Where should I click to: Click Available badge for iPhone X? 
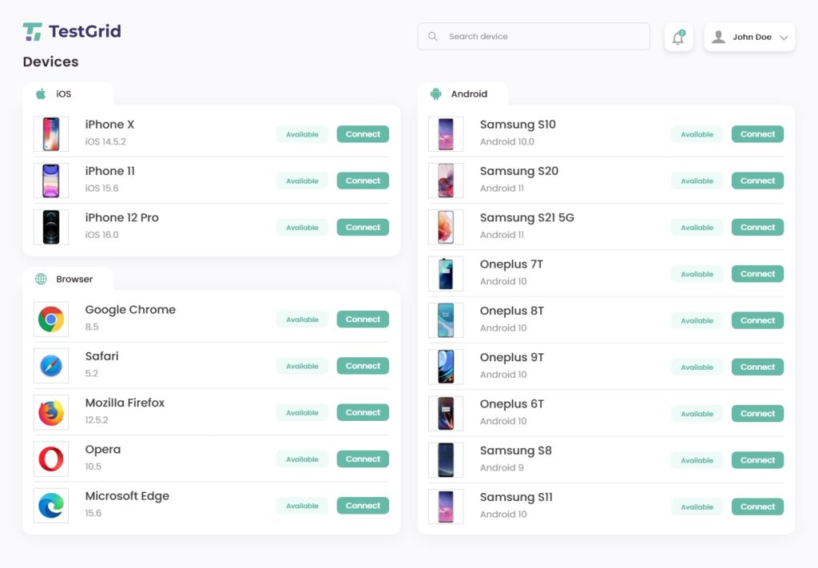point(302,134)
